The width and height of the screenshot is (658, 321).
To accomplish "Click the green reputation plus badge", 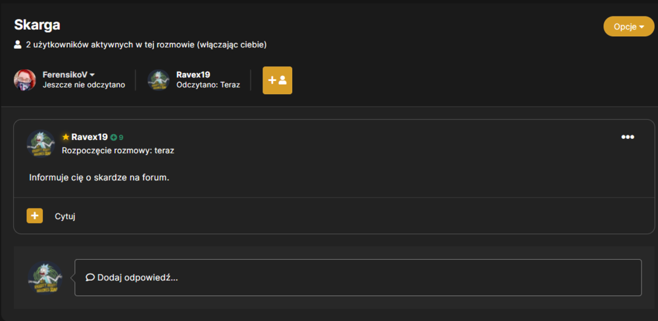I will pyautogui.click(x=116, y=137).
